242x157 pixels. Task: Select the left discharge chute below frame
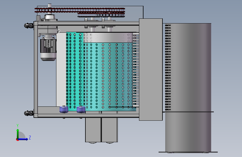pos(93,130)
